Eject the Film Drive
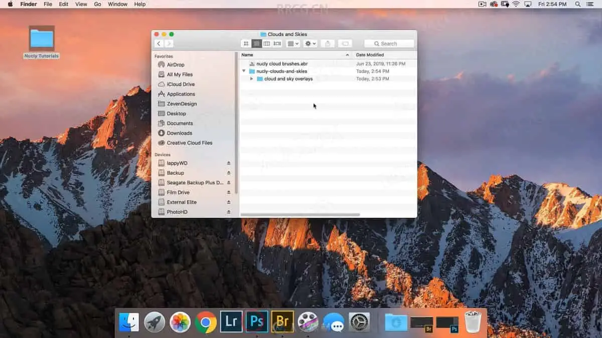The width and height of the screenshot is (602, 338). point(229,192)
